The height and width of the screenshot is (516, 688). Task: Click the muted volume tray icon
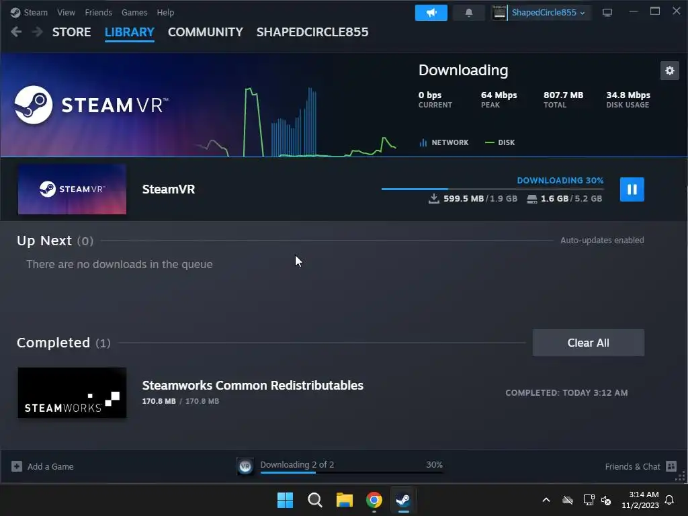tap(607, 500)
